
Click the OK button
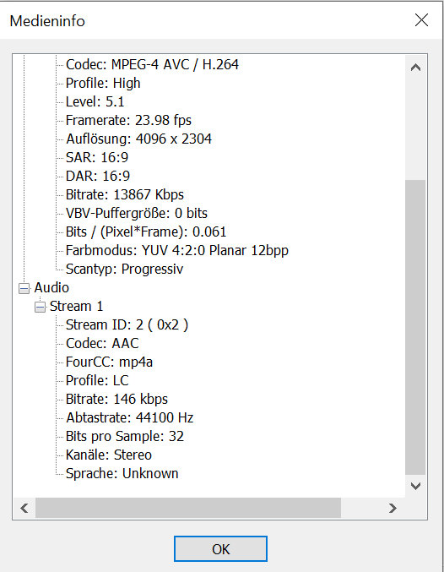tap(220, 548)
